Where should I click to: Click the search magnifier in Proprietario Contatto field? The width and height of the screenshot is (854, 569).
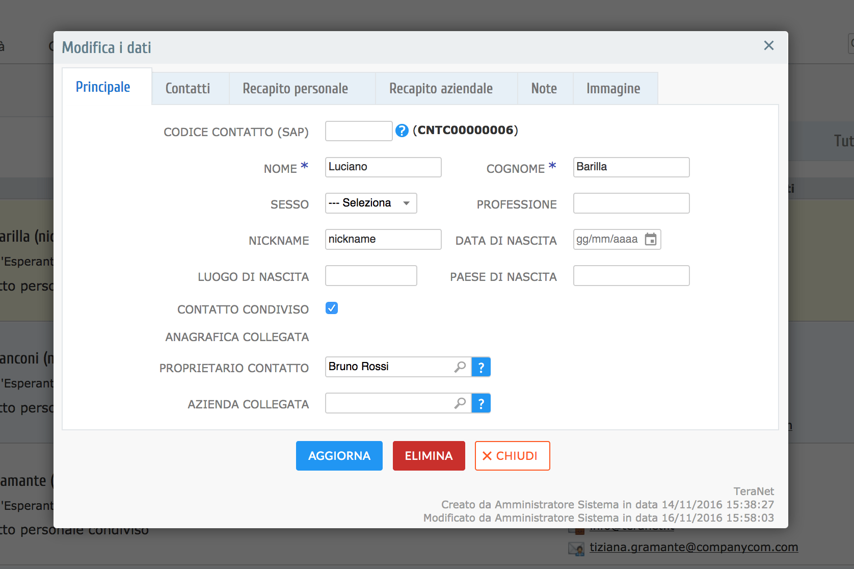460,367
